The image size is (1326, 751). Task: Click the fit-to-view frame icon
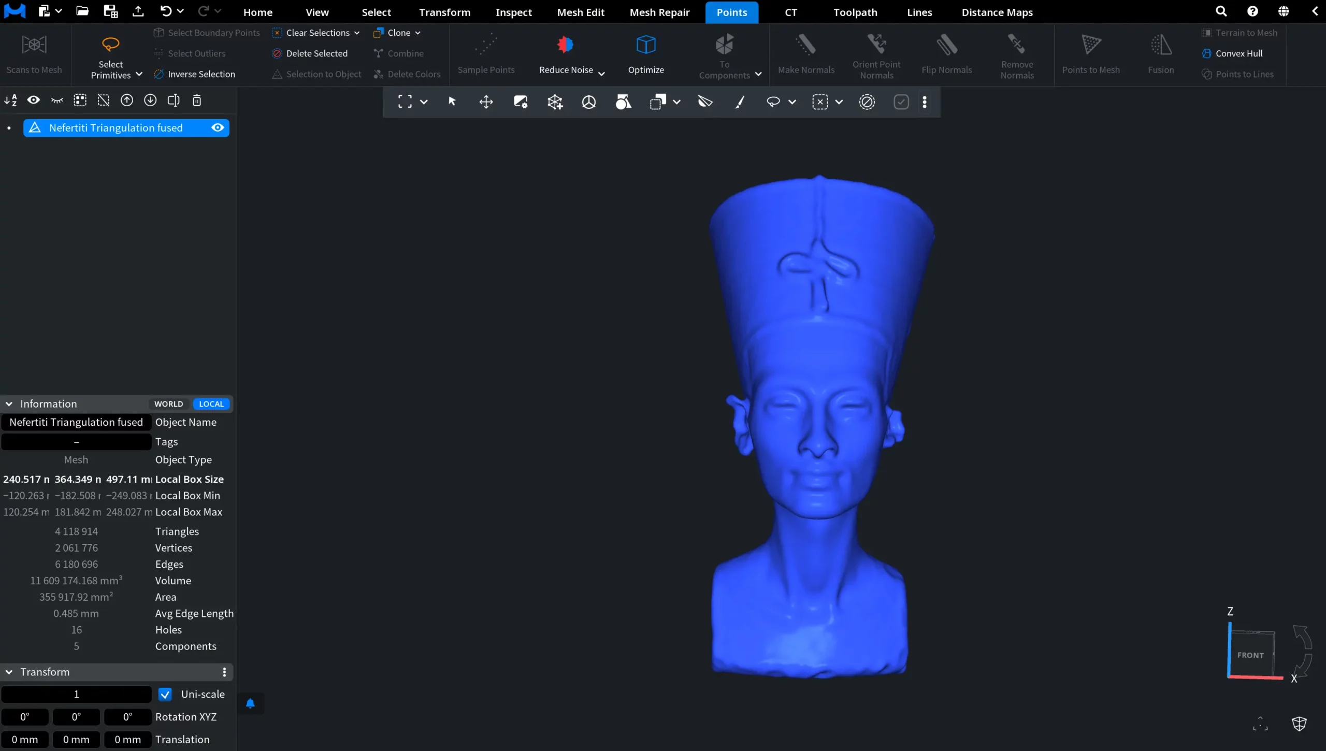coord(405,102)
